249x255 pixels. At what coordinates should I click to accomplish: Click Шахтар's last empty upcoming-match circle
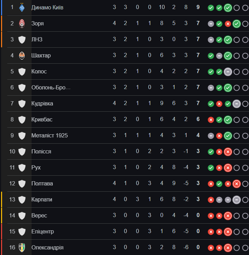click(x=245, y=56)
